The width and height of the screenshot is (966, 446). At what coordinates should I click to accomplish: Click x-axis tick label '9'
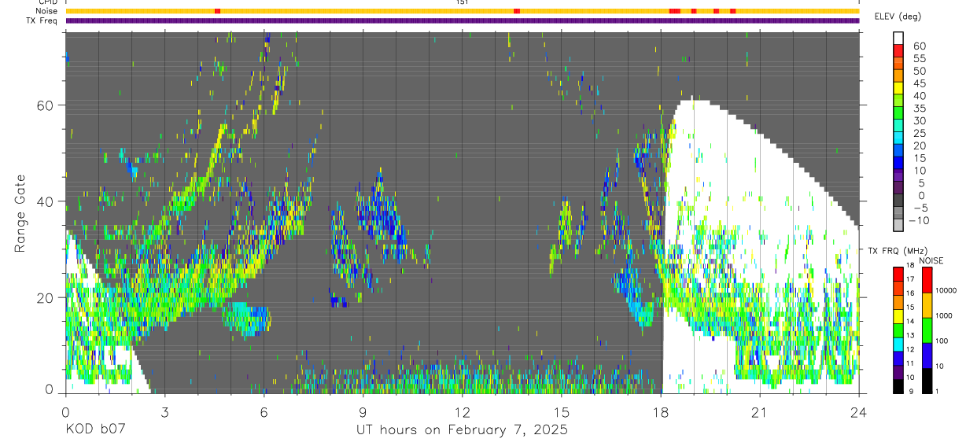(363, 411)
